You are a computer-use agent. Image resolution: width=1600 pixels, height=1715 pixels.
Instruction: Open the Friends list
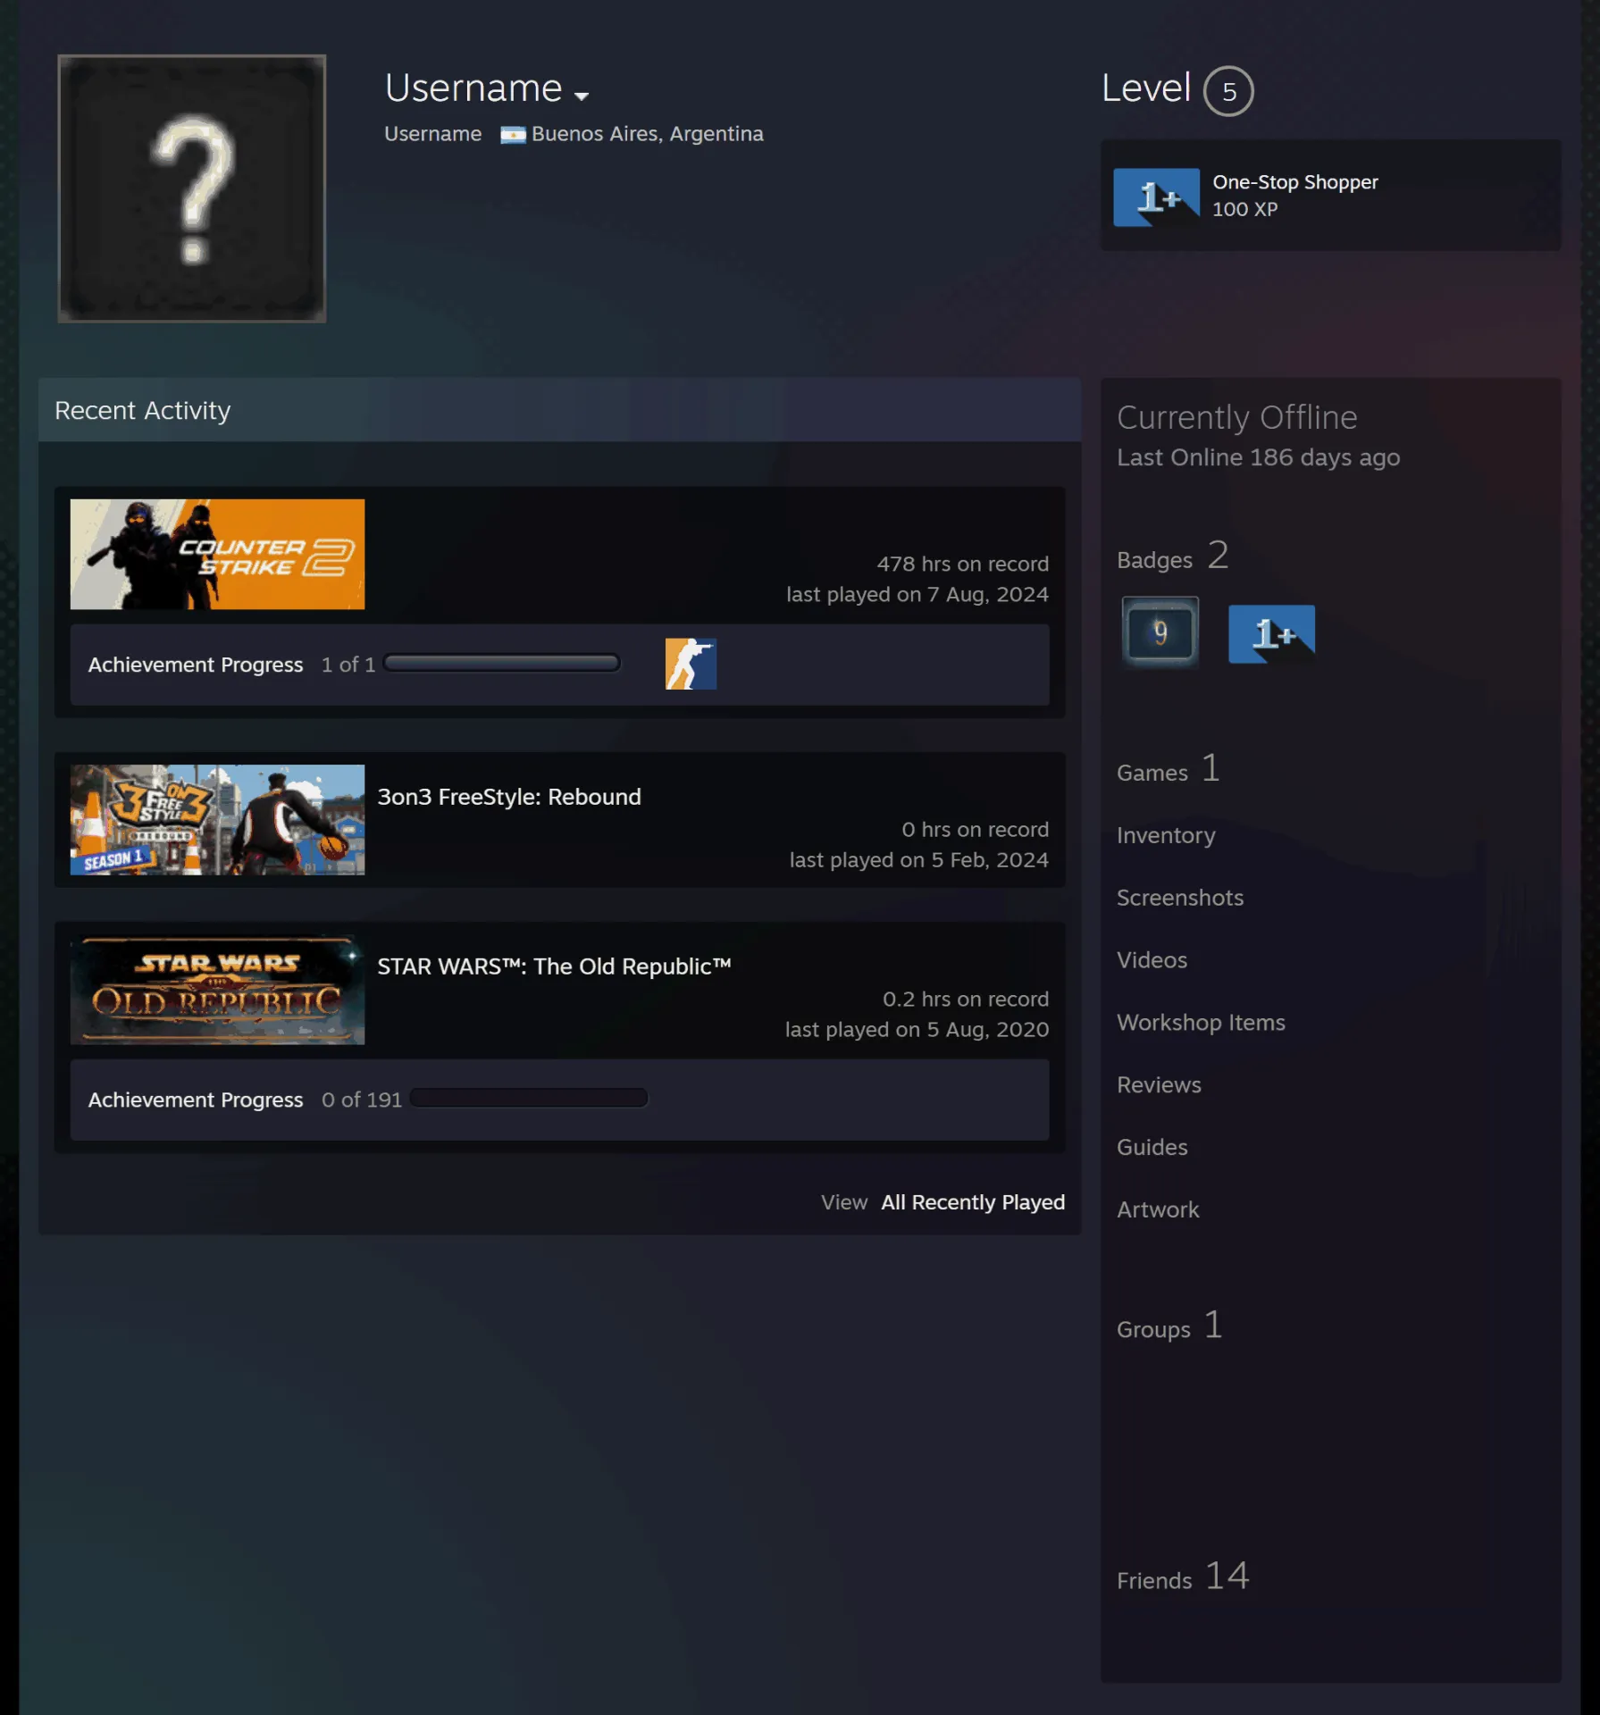[x=1154, y=1581]
